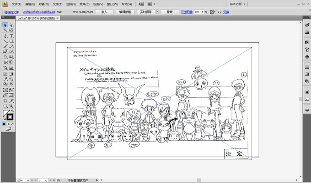
Task: Open the 实时描摹 preset dropdown arrow
Action: (157, 12)
